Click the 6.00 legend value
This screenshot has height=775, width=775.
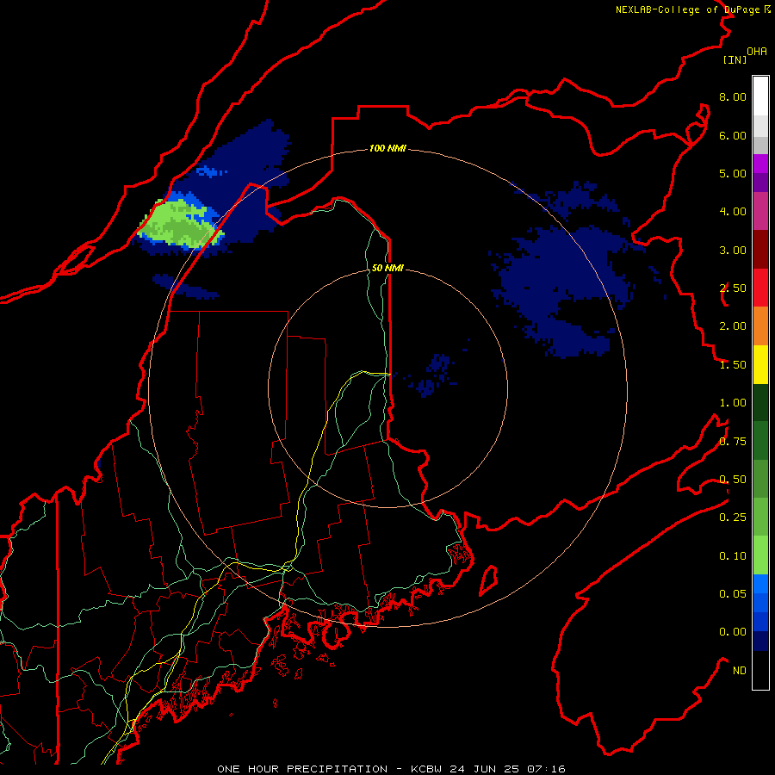click(733, 135)
